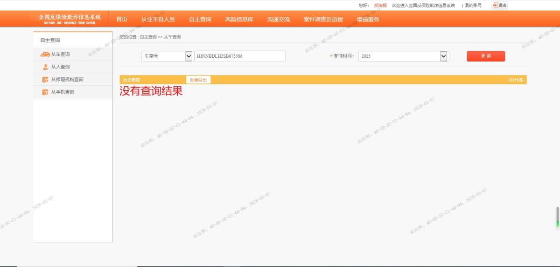Click the user name link in header
Viewport: 560px width, 267px height.
pos(380,5)
